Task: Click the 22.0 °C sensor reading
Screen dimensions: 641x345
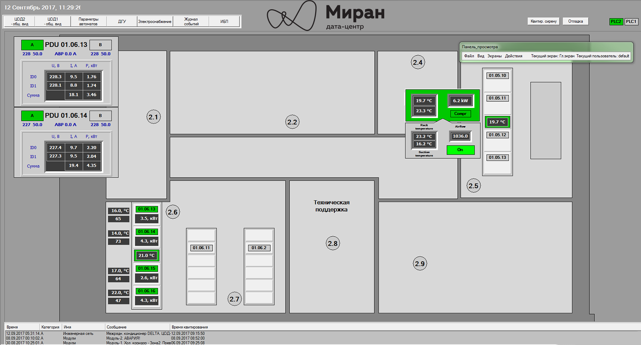Action: 119,293
